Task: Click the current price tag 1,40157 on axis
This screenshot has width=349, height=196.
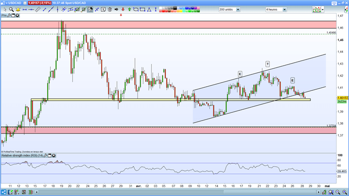Action: tap(343, 98)
